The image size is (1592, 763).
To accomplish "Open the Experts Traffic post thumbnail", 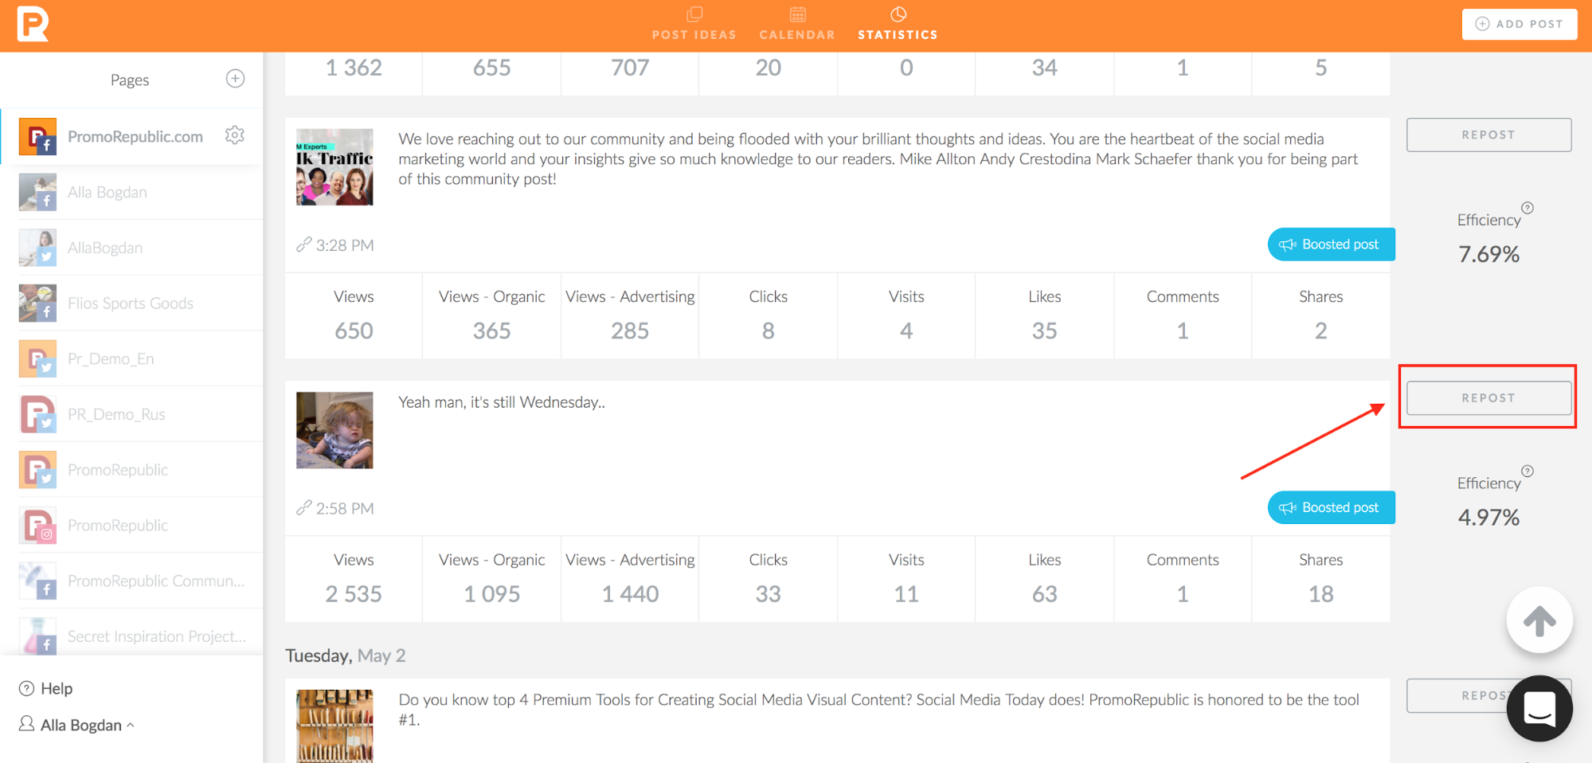I will point(334,167).
